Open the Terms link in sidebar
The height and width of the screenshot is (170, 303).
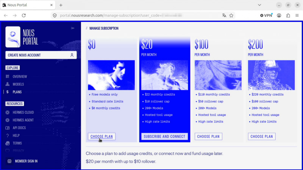point(17,143)
